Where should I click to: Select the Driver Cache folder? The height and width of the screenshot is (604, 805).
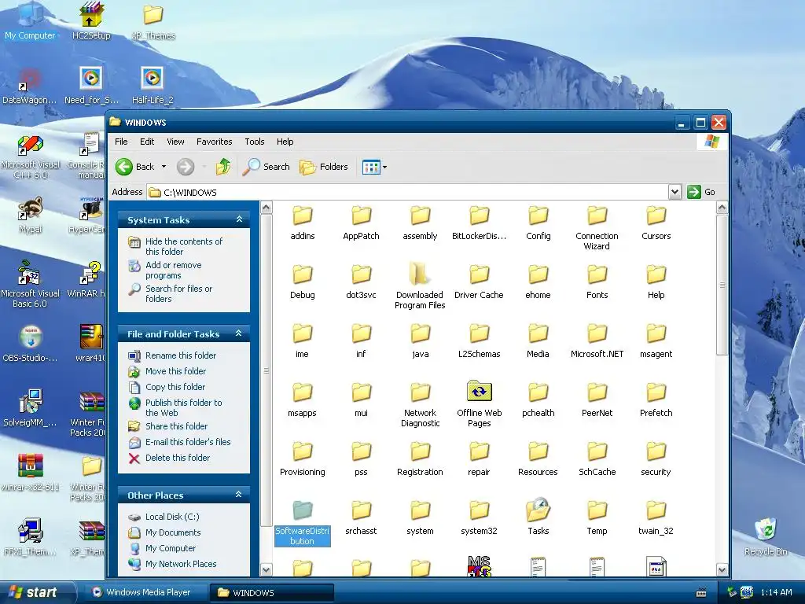pos(479,282)
